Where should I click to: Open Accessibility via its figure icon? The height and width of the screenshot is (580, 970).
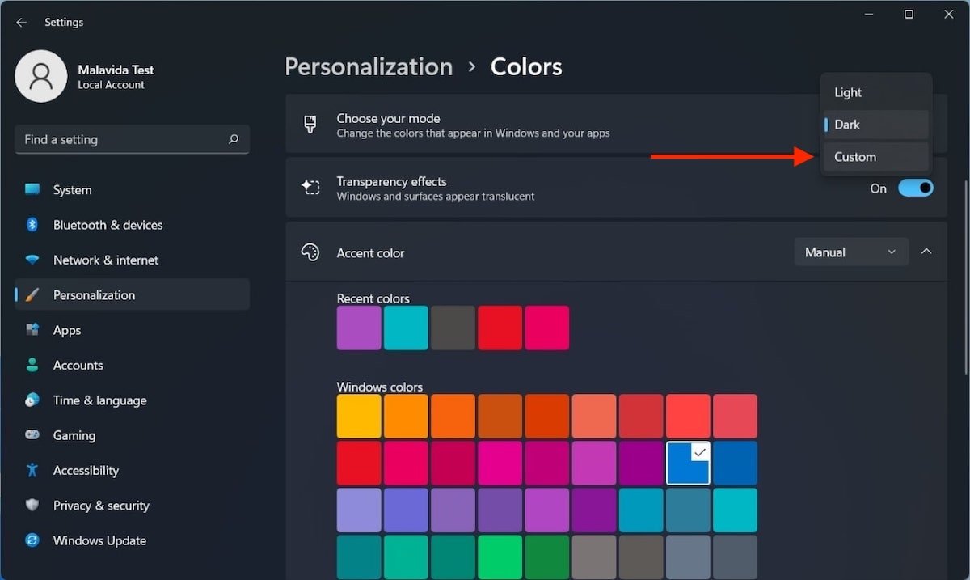click(x=32, y=470)
